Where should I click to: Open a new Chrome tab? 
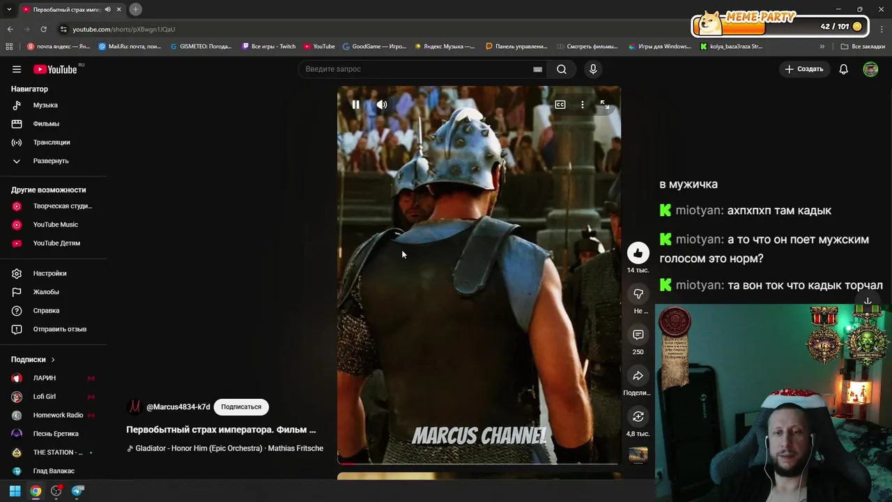136,9
